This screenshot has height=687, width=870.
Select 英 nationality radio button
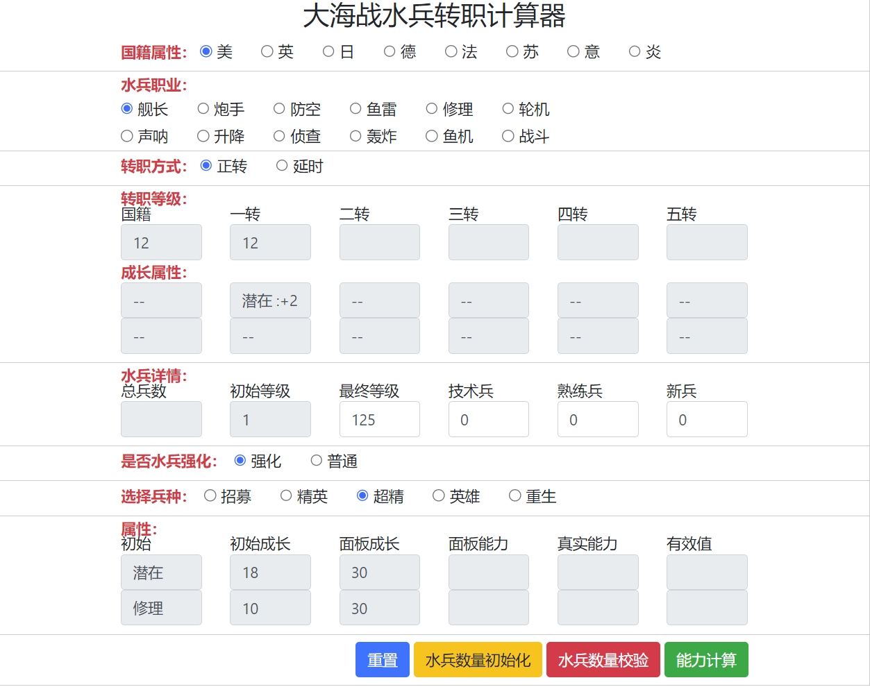click(267, 52)
